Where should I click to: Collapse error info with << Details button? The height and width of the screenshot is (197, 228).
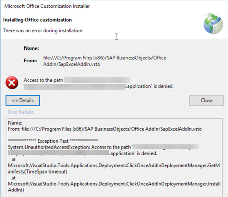[23, 100]
